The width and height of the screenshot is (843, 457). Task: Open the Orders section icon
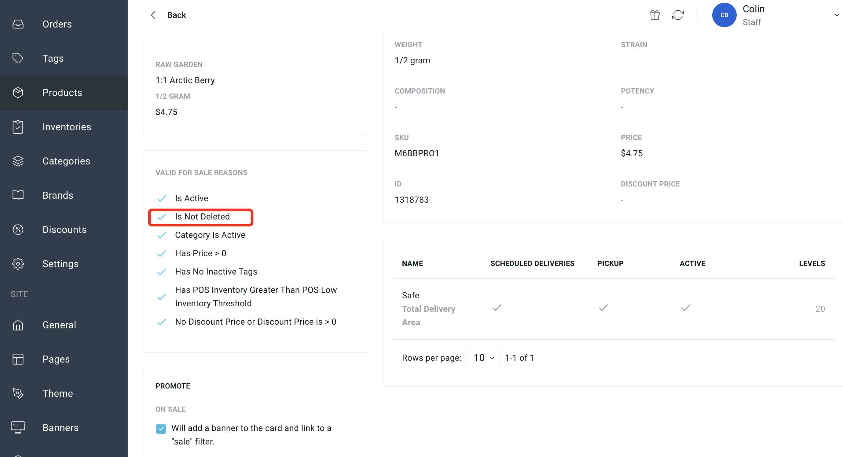18,24
